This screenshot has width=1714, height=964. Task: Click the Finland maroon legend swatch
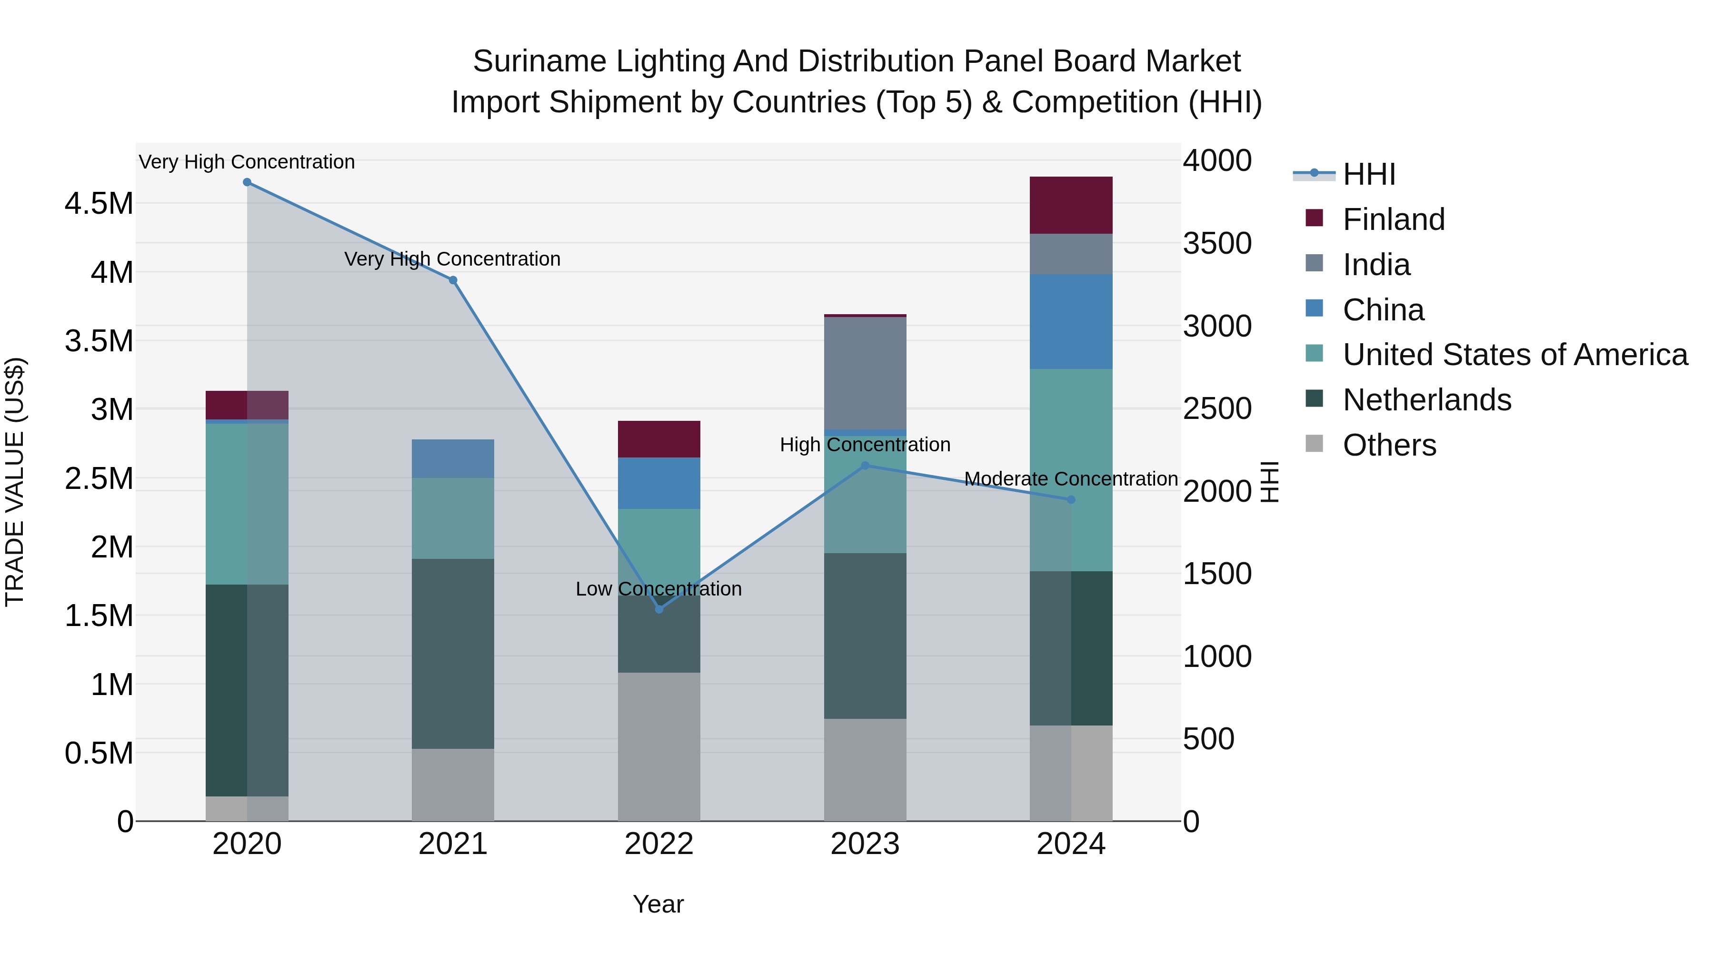point(1314,218)
